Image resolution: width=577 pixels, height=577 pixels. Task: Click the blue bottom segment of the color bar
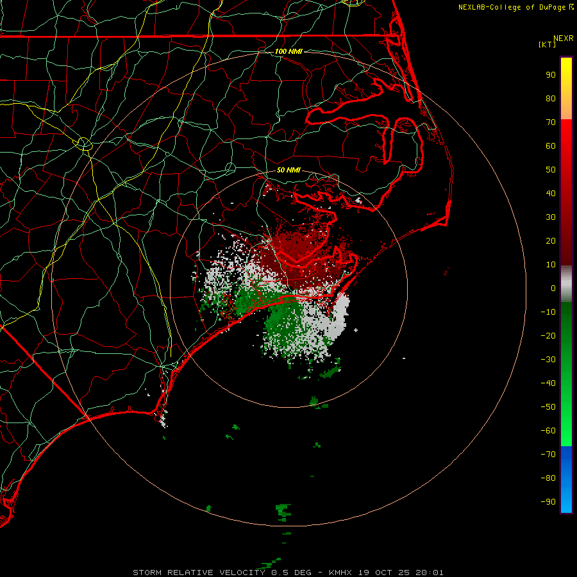[566, 480]
